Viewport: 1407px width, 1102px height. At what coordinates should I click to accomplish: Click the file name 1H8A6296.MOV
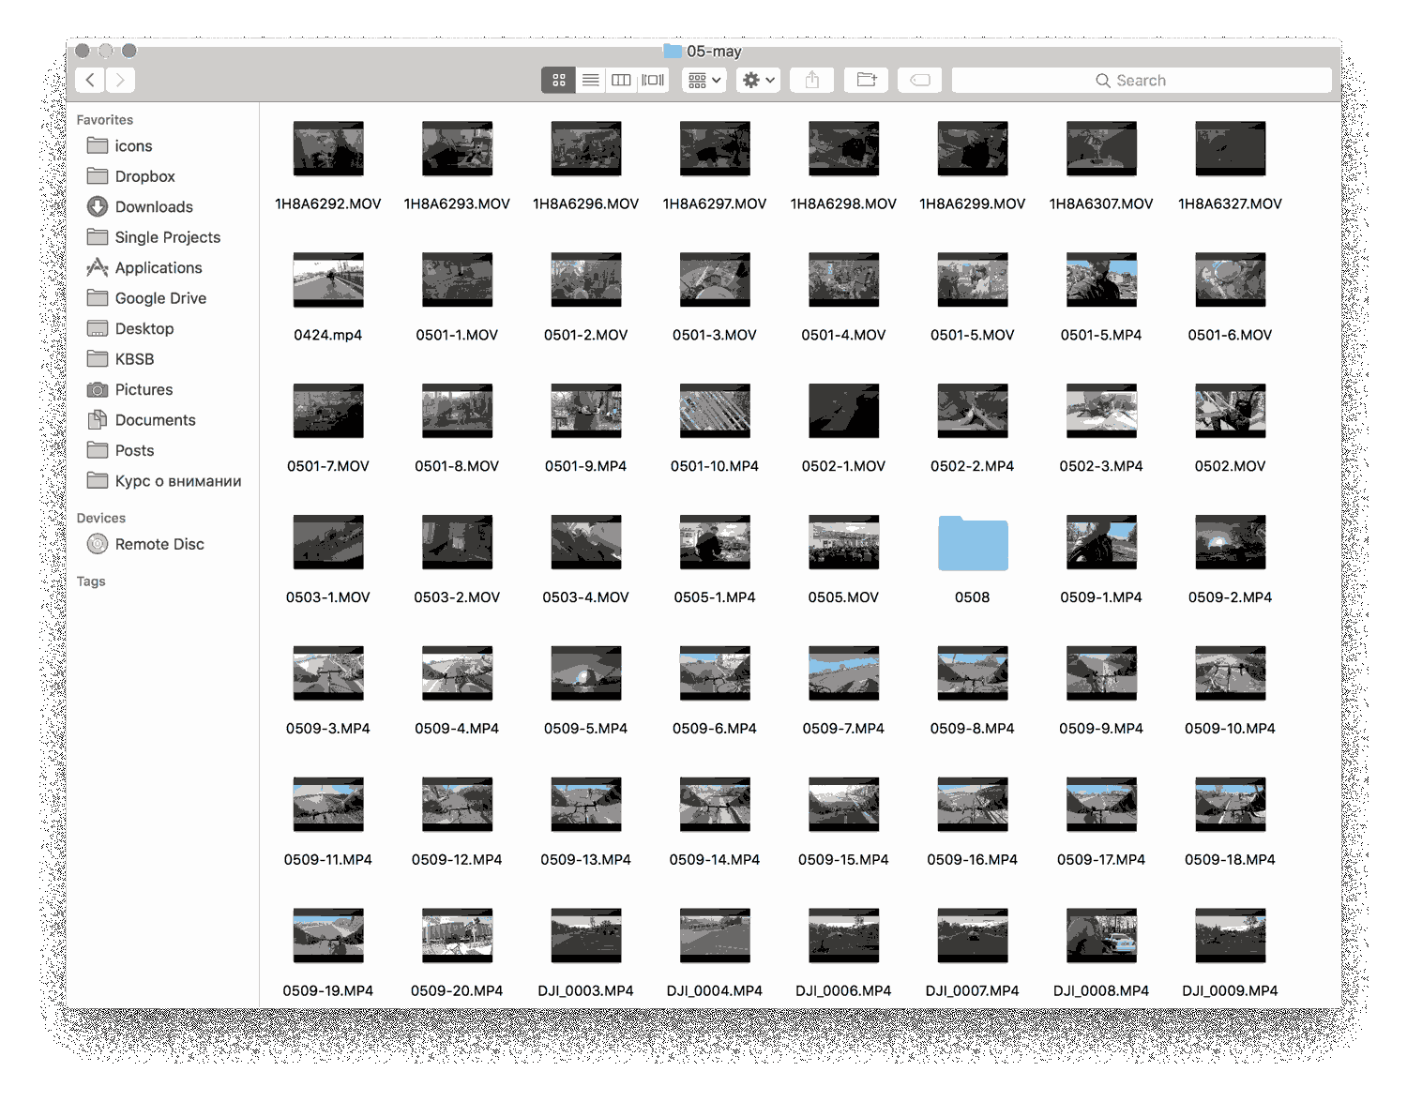click(x=586, y=204)
